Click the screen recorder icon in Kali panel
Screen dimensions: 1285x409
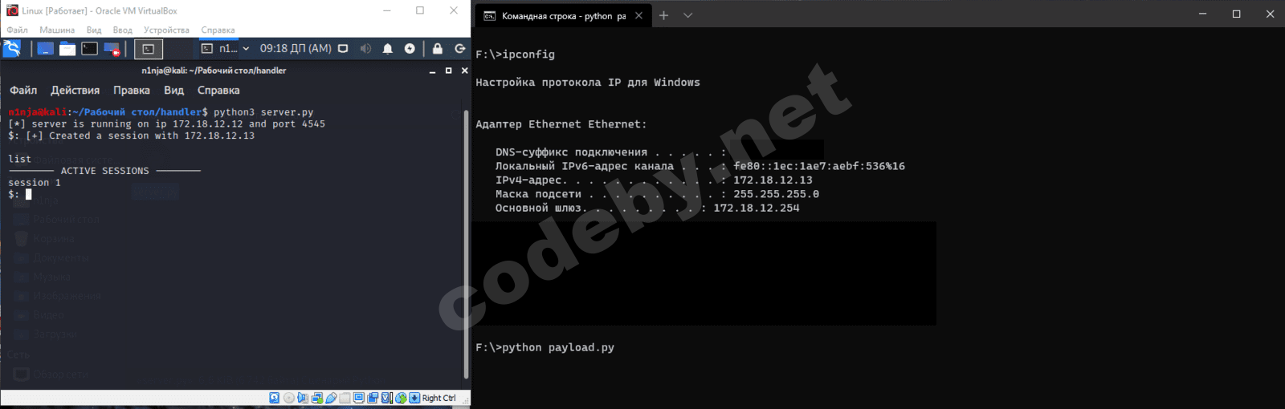tap(112, 49)
